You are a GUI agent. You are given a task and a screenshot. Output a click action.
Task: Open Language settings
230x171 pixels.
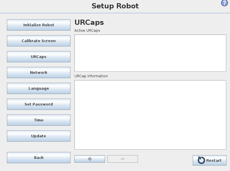39,88
